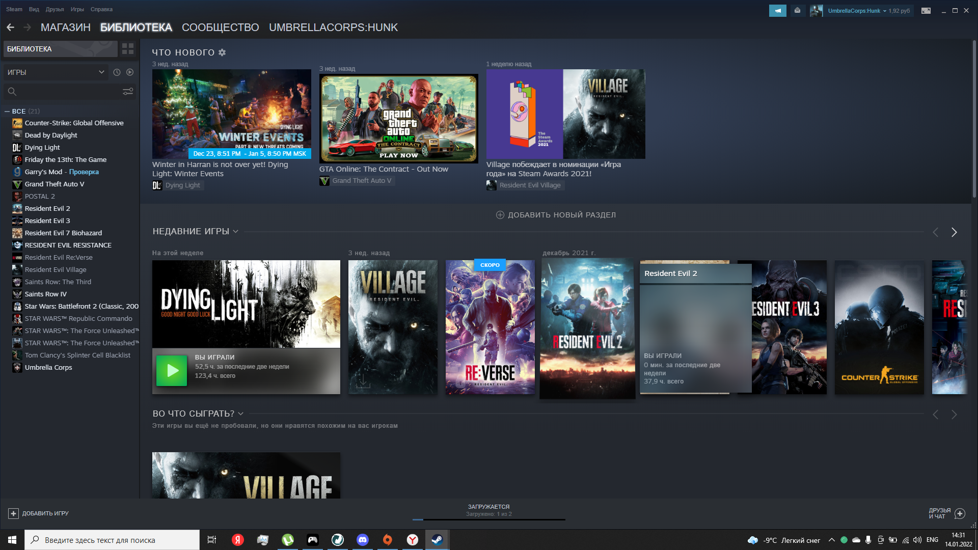Open the notifications bell icon
The height and width of the screenshot is (550, 978).
pyautogui.click(x=797, y=11)
